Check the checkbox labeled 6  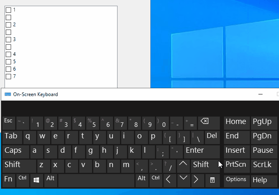pos(8,69)
